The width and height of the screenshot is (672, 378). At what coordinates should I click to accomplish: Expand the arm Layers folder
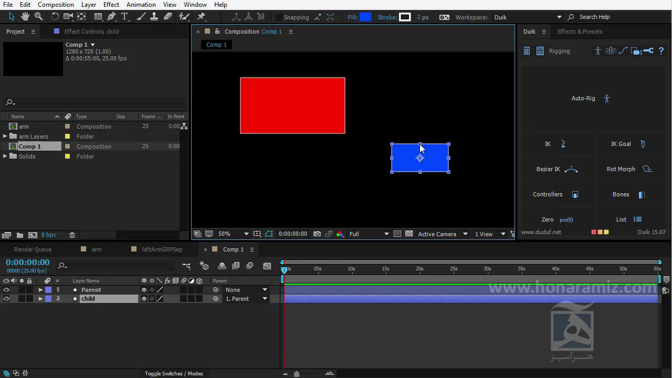[x=5, y=136]
